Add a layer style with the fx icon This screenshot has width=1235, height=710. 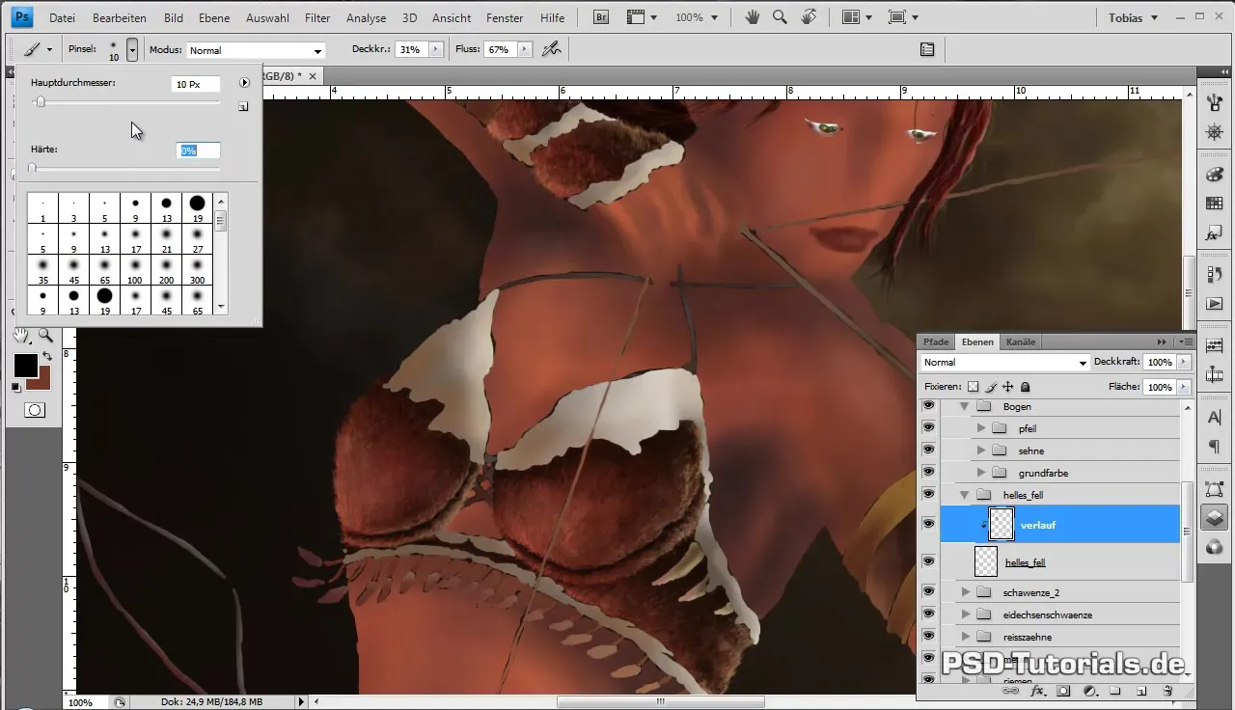[x=1038, y=691]
